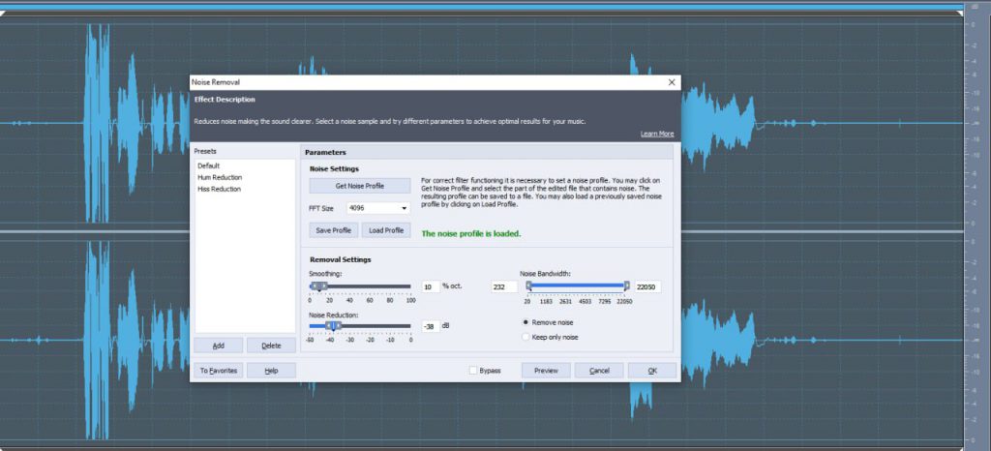Close the Noise Removal dialog

coord(672,83)
